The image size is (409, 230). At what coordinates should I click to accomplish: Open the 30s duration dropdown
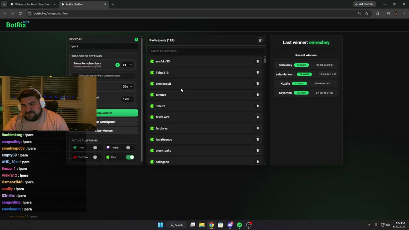127,86
